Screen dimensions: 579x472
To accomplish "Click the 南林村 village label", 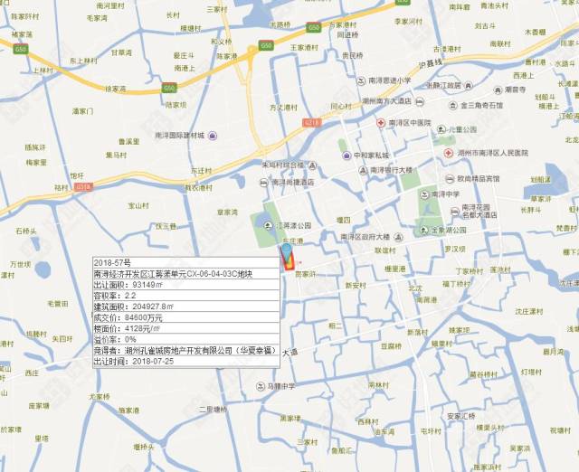I will 378,385.
